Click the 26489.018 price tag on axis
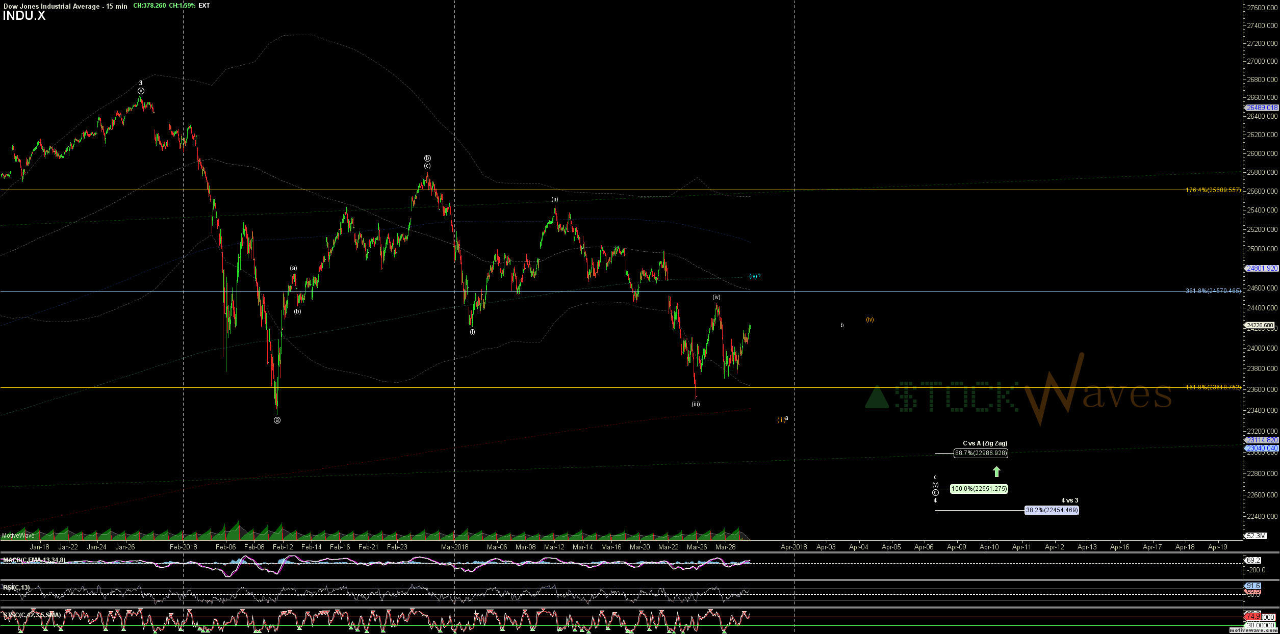The width and height of the screenshot is (1280, 634). tap(1262, 108)
